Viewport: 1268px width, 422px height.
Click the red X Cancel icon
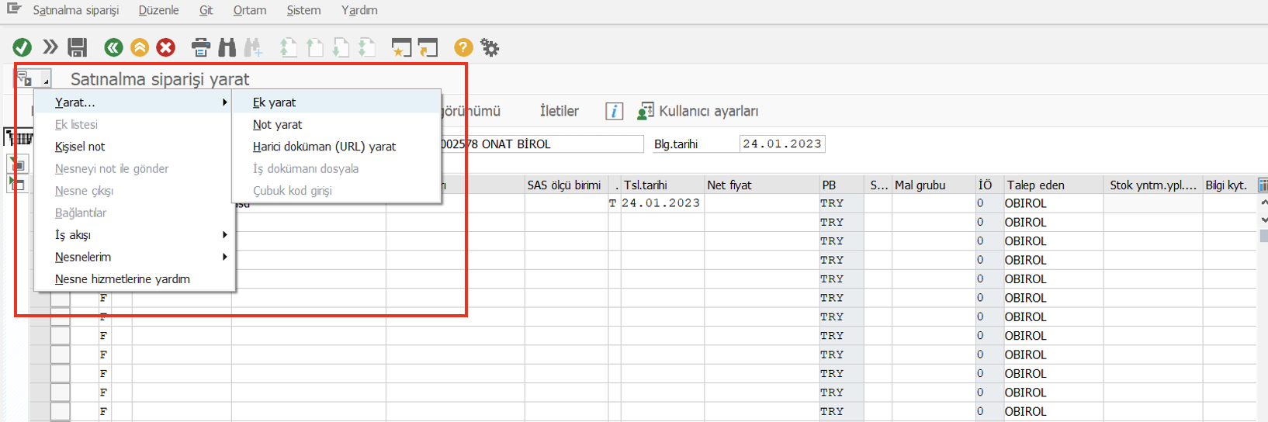pyautogui.click(x=165, y=48)
